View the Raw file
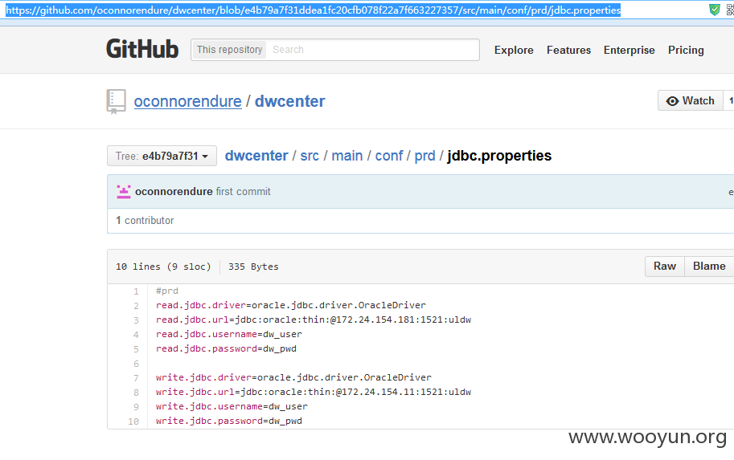The image size is (734, 460). coord(665,267)
